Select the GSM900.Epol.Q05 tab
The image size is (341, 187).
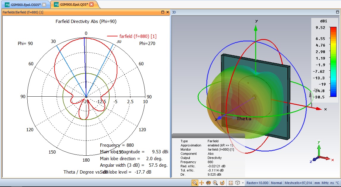(74, 4)
